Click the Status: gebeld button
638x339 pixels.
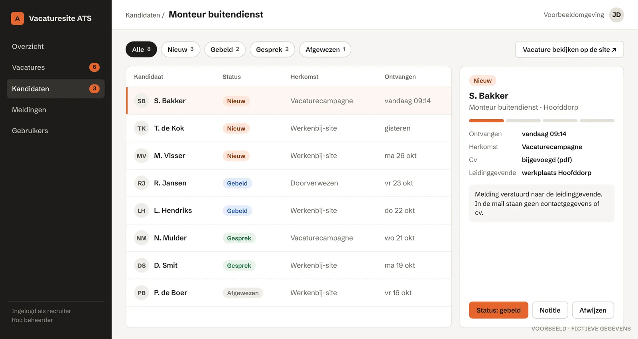(498, 310)
